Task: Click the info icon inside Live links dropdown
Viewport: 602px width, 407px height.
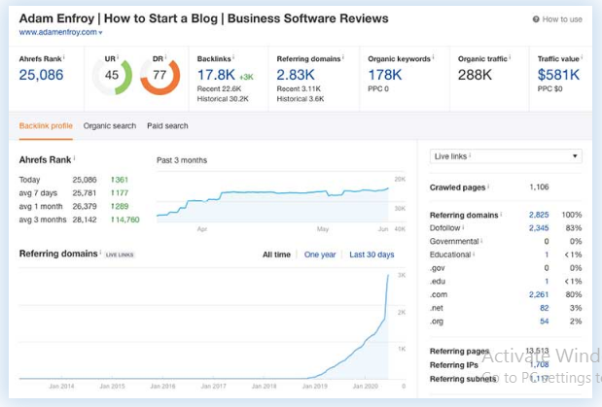Action: point(470,155)
